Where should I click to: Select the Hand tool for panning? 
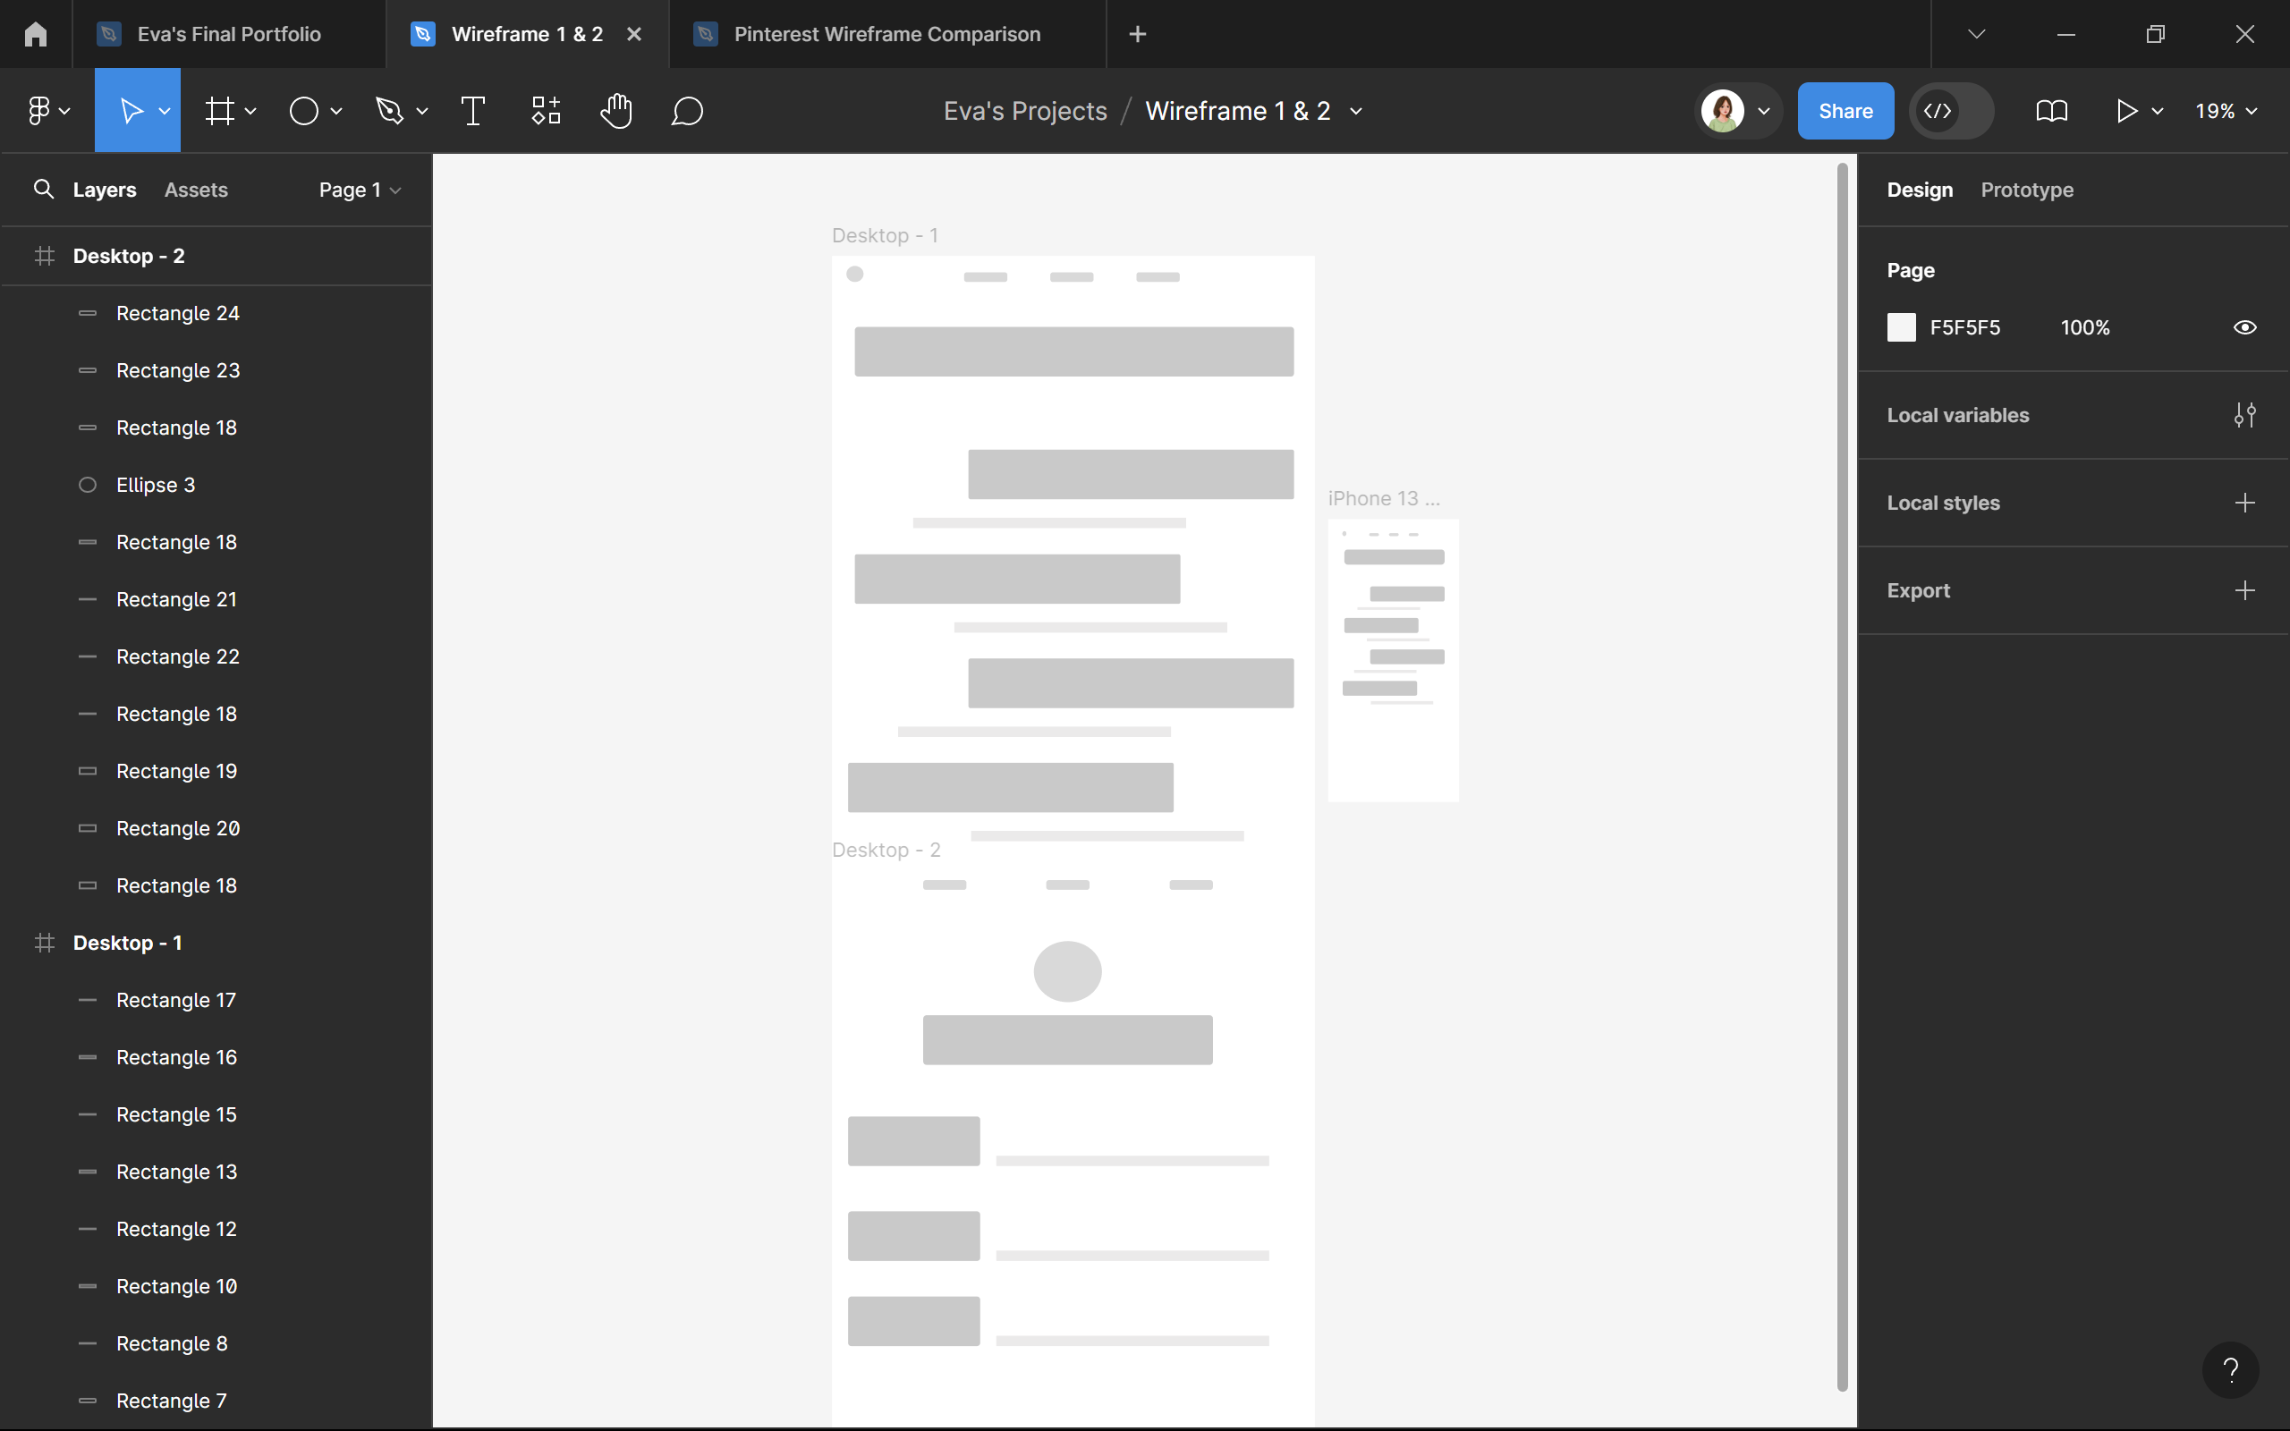[618, 111]
